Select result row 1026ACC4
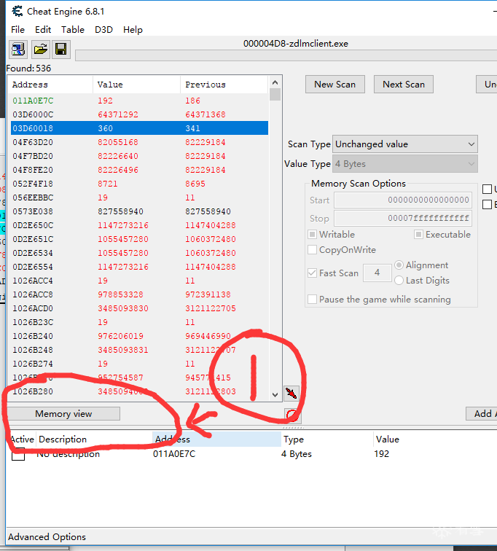 click(139, 281)
